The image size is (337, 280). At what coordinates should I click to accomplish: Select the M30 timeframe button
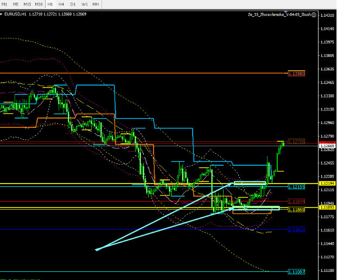tap(39, 4)
